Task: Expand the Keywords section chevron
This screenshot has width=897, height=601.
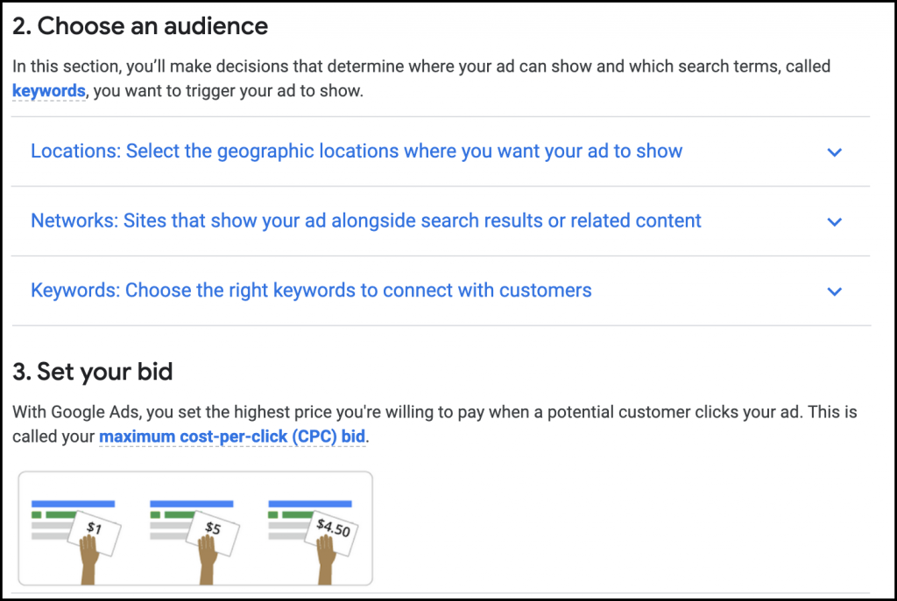Action: pyautogui.click(x=834, y=291)
